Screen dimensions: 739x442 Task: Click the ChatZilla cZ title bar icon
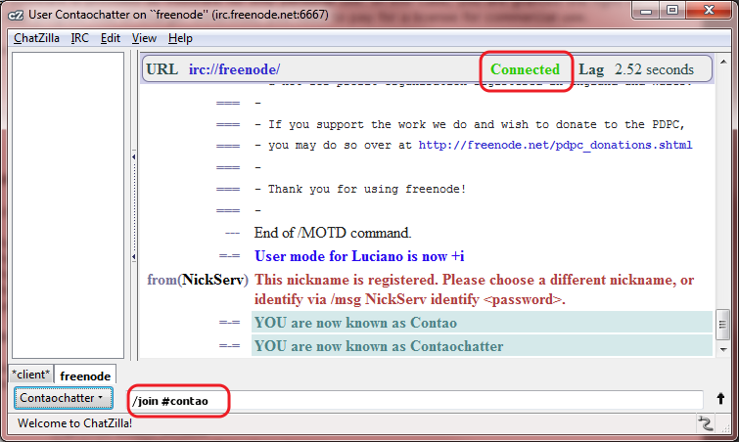16,12
